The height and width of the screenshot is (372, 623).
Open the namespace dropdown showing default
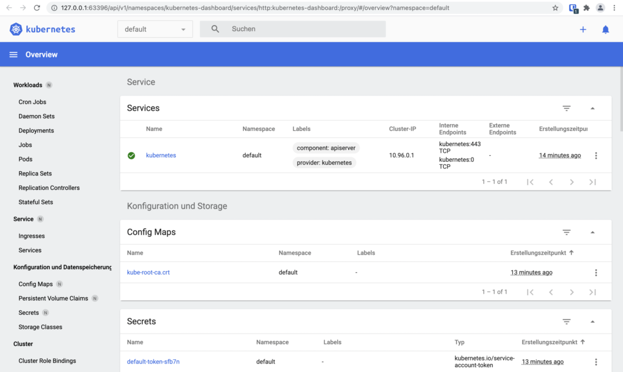pos(155,29)
